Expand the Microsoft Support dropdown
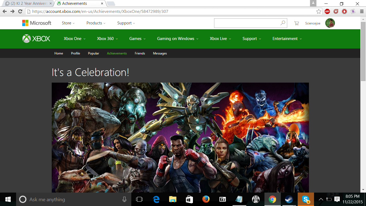 pyautogui.click(x=126, y=23)
